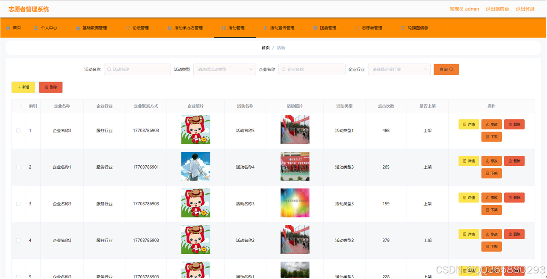Click 详情 for 活动名称4 row

469,161
